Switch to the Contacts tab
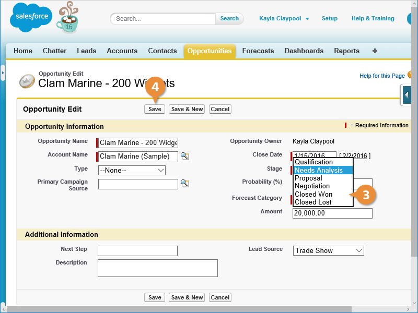The height and width of the screenshot is (313, 418). pyautogui.click(x=162, y=51)
